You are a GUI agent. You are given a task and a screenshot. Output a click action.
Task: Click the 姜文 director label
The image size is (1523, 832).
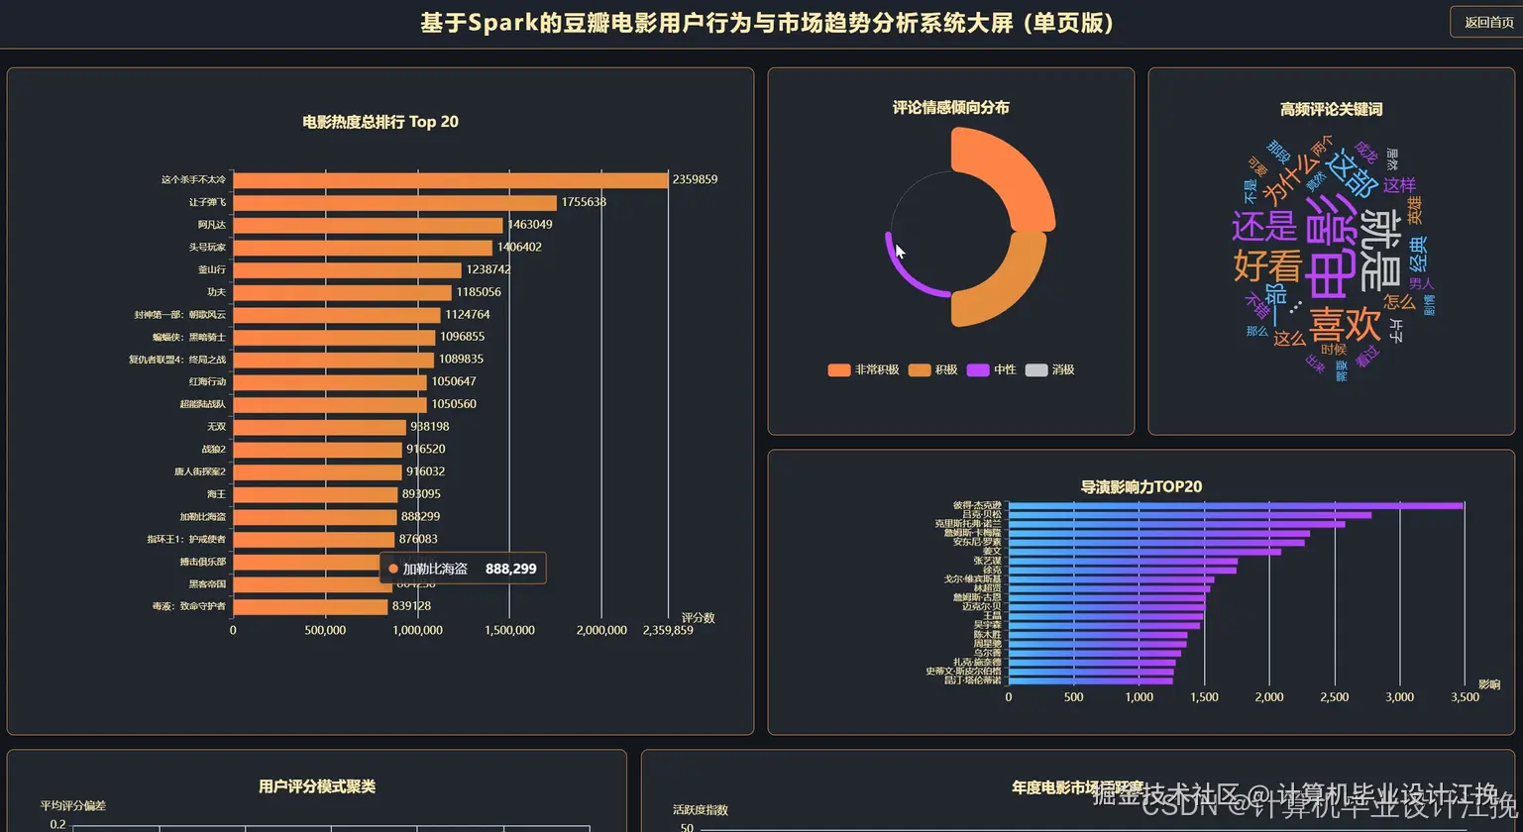point(992,552)
